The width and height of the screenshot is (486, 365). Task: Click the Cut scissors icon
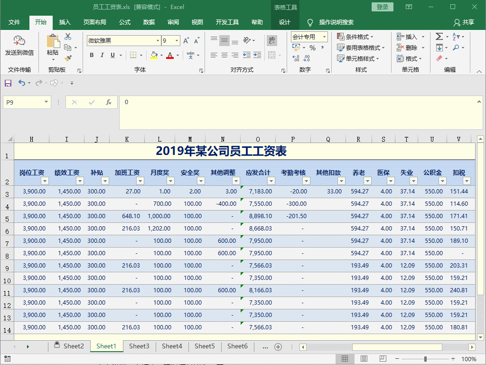pyautogui.click(x=68, y=37)
